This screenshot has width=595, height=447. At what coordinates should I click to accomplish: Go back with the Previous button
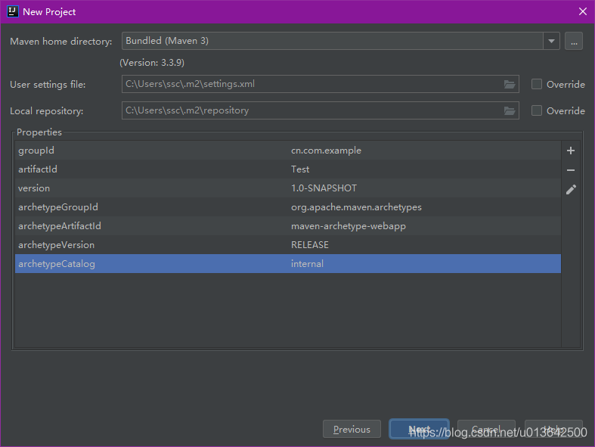[352, 429]
